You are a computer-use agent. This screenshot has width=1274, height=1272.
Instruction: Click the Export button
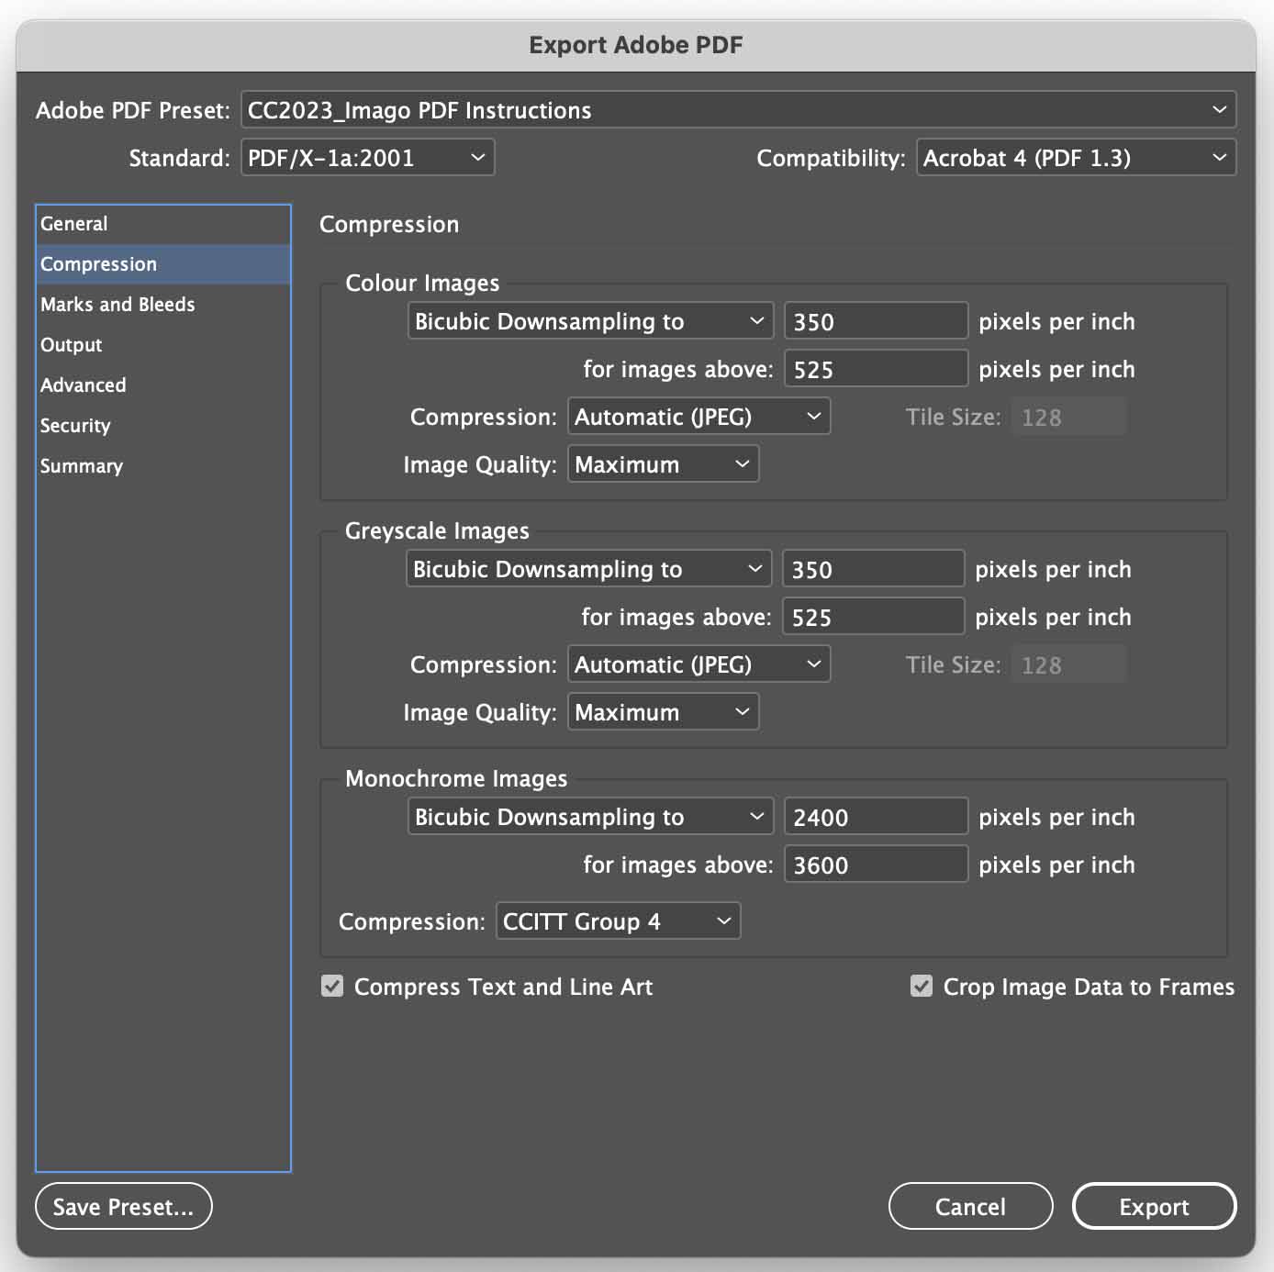pyautogui.click(x=1154, y=1207)
